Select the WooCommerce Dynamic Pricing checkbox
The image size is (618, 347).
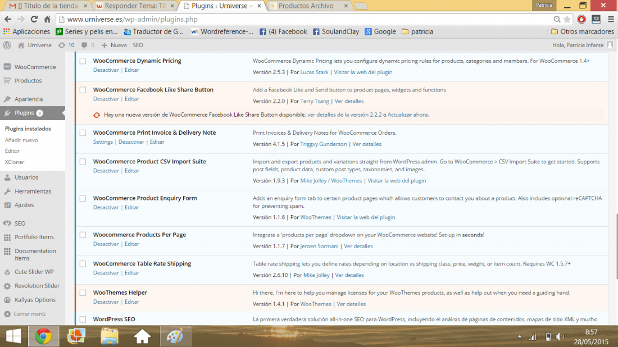coord(83,61)
